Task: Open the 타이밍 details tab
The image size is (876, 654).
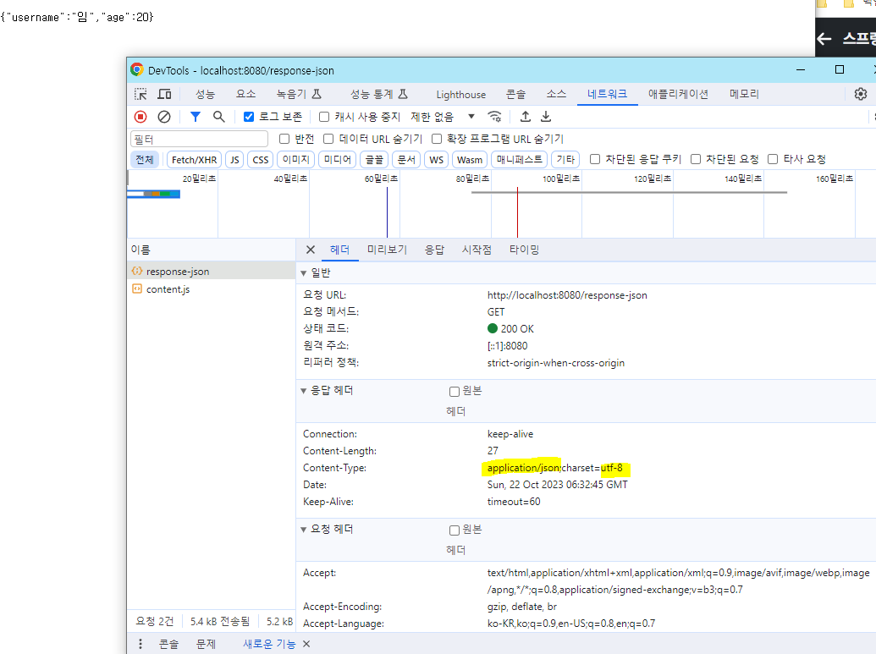Action: [x=524, y=250]
